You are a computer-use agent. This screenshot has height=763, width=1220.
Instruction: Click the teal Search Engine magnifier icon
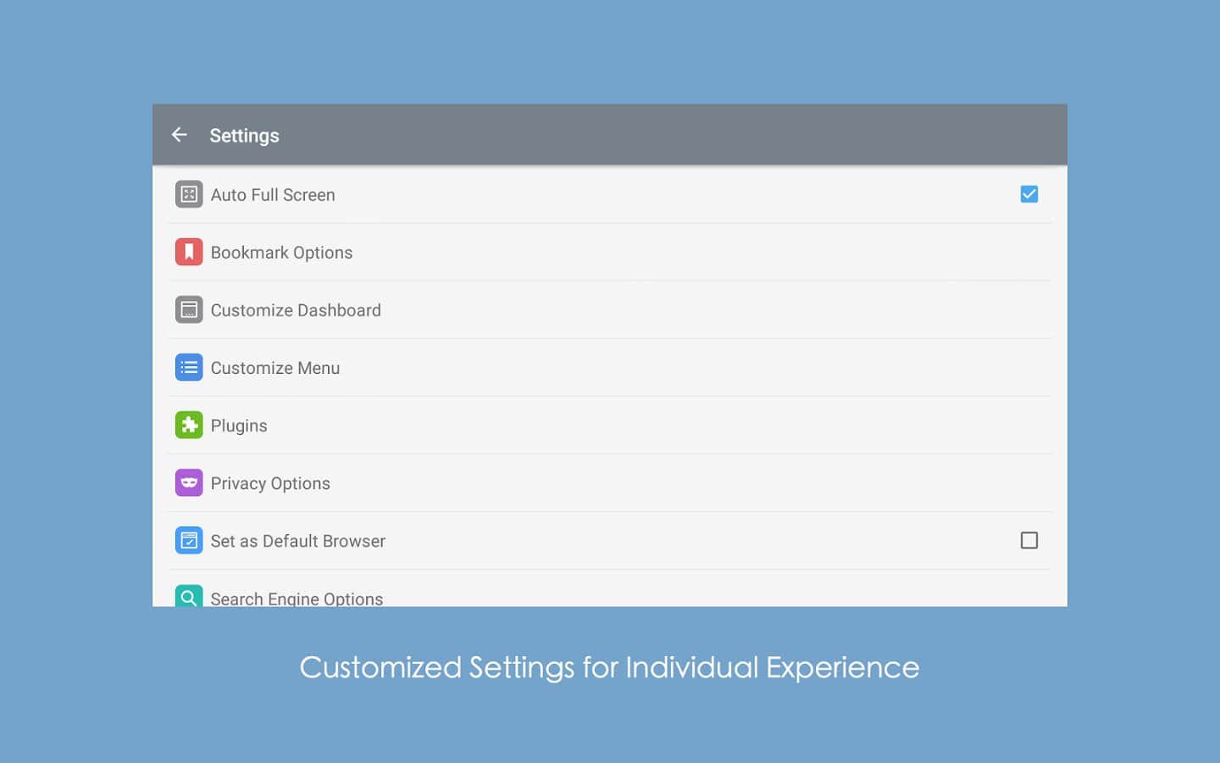tap(189, 596)
